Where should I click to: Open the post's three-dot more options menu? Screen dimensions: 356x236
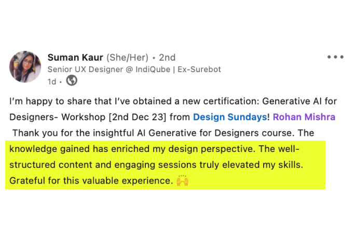click(335, 57)
